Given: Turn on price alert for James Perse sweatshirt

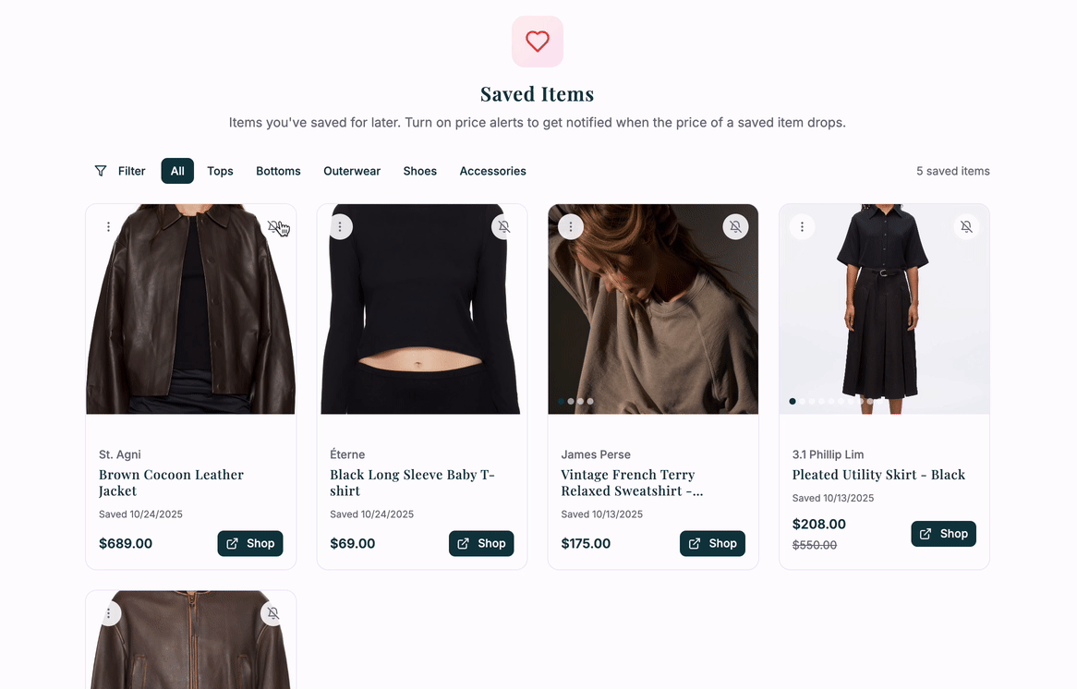Looking at the screenshot, I should (735, 226).
